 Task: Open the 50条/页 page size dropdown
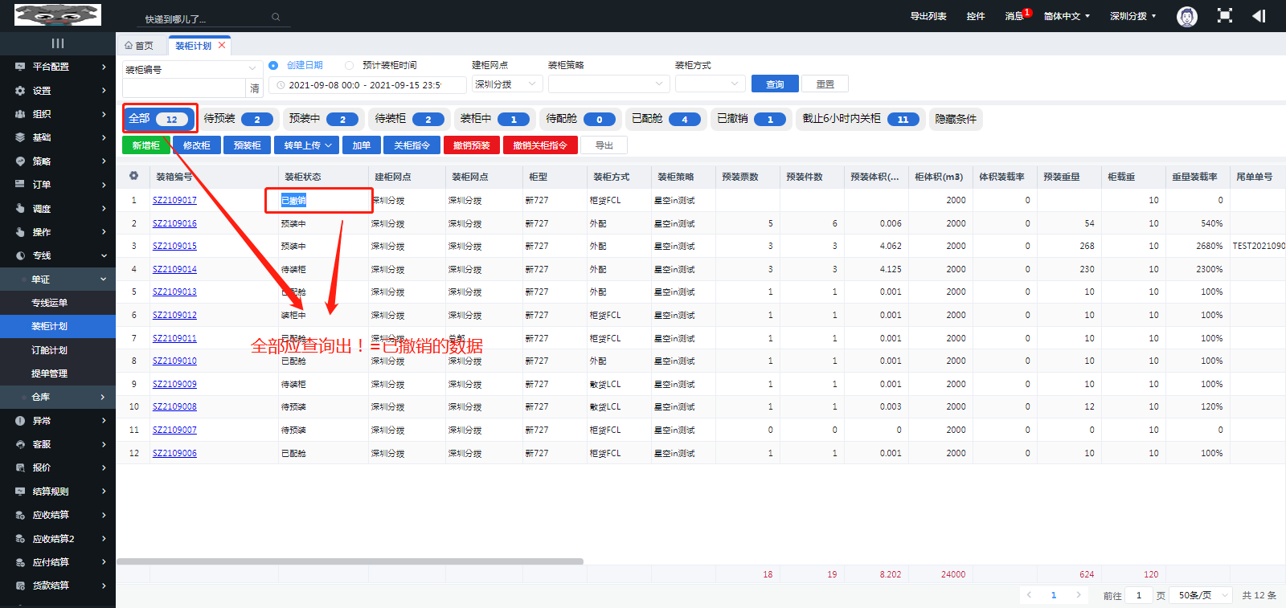click(1202, 595)
